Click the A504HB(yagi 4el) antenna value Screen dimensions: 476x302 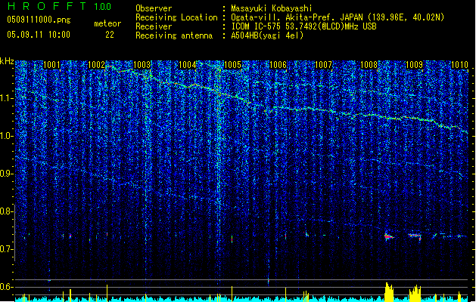click(267, 35)
